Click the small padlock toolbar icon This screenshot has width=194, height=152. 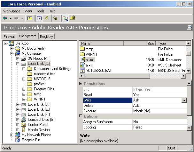point(55,18)
